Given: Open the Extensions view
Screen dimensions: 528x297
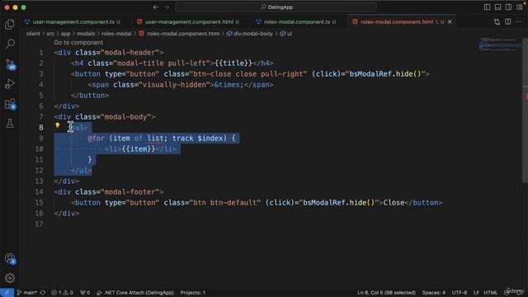Looking at the screenshot, I should pyautogui.click(x=10, y=104).
